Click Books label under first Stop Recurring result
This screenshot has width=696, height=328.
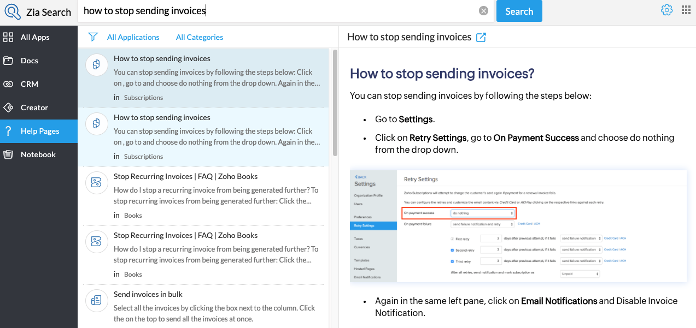tap(133, 216)
